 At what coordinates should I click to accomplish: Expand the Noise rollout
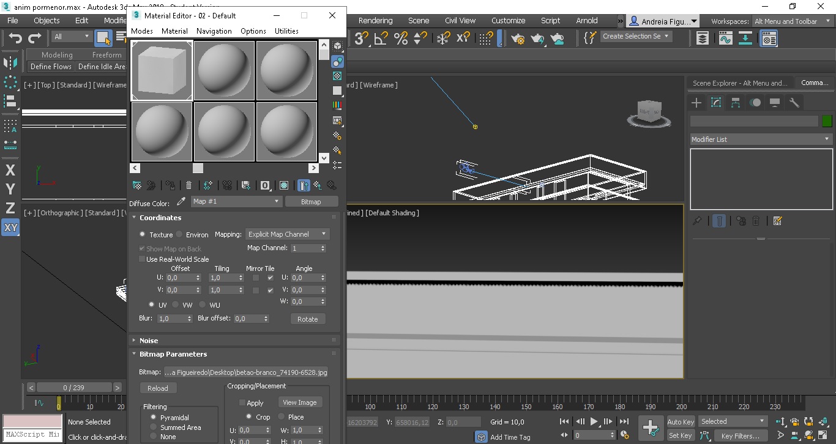coord(149,341)
